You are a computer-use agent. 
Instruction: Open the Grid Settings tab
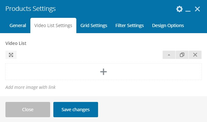click(94, 25)
